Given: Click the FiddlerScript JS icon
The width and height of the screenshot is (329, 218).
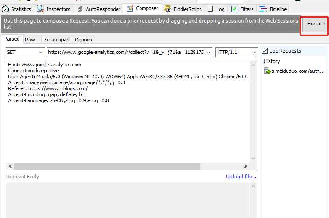Looking at the screenshot, I should click(168, 9).
